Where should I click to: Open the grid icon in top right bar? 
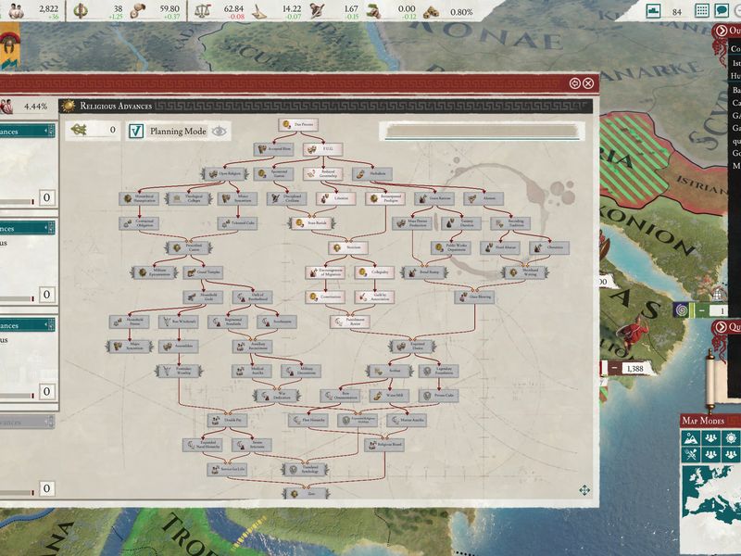702,10
